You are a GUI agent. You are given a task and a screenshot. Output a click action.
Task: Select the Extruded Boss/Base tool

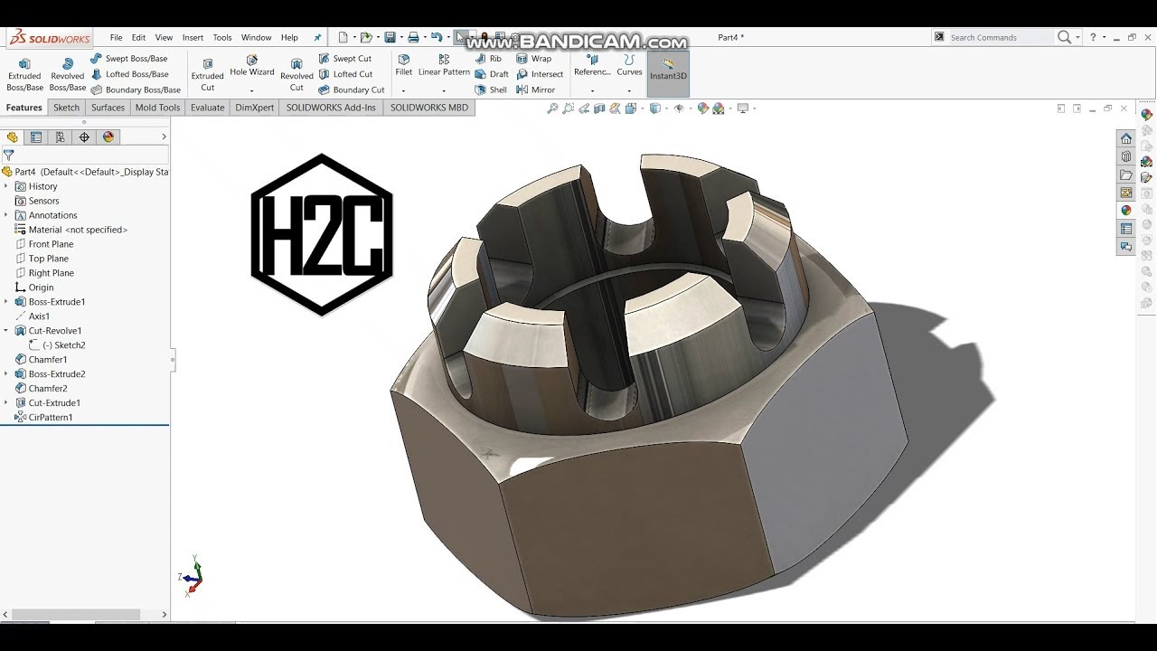point(24,74)
